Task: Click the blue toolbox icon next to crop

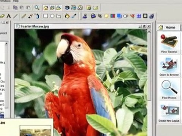Action: coord(93,16)
